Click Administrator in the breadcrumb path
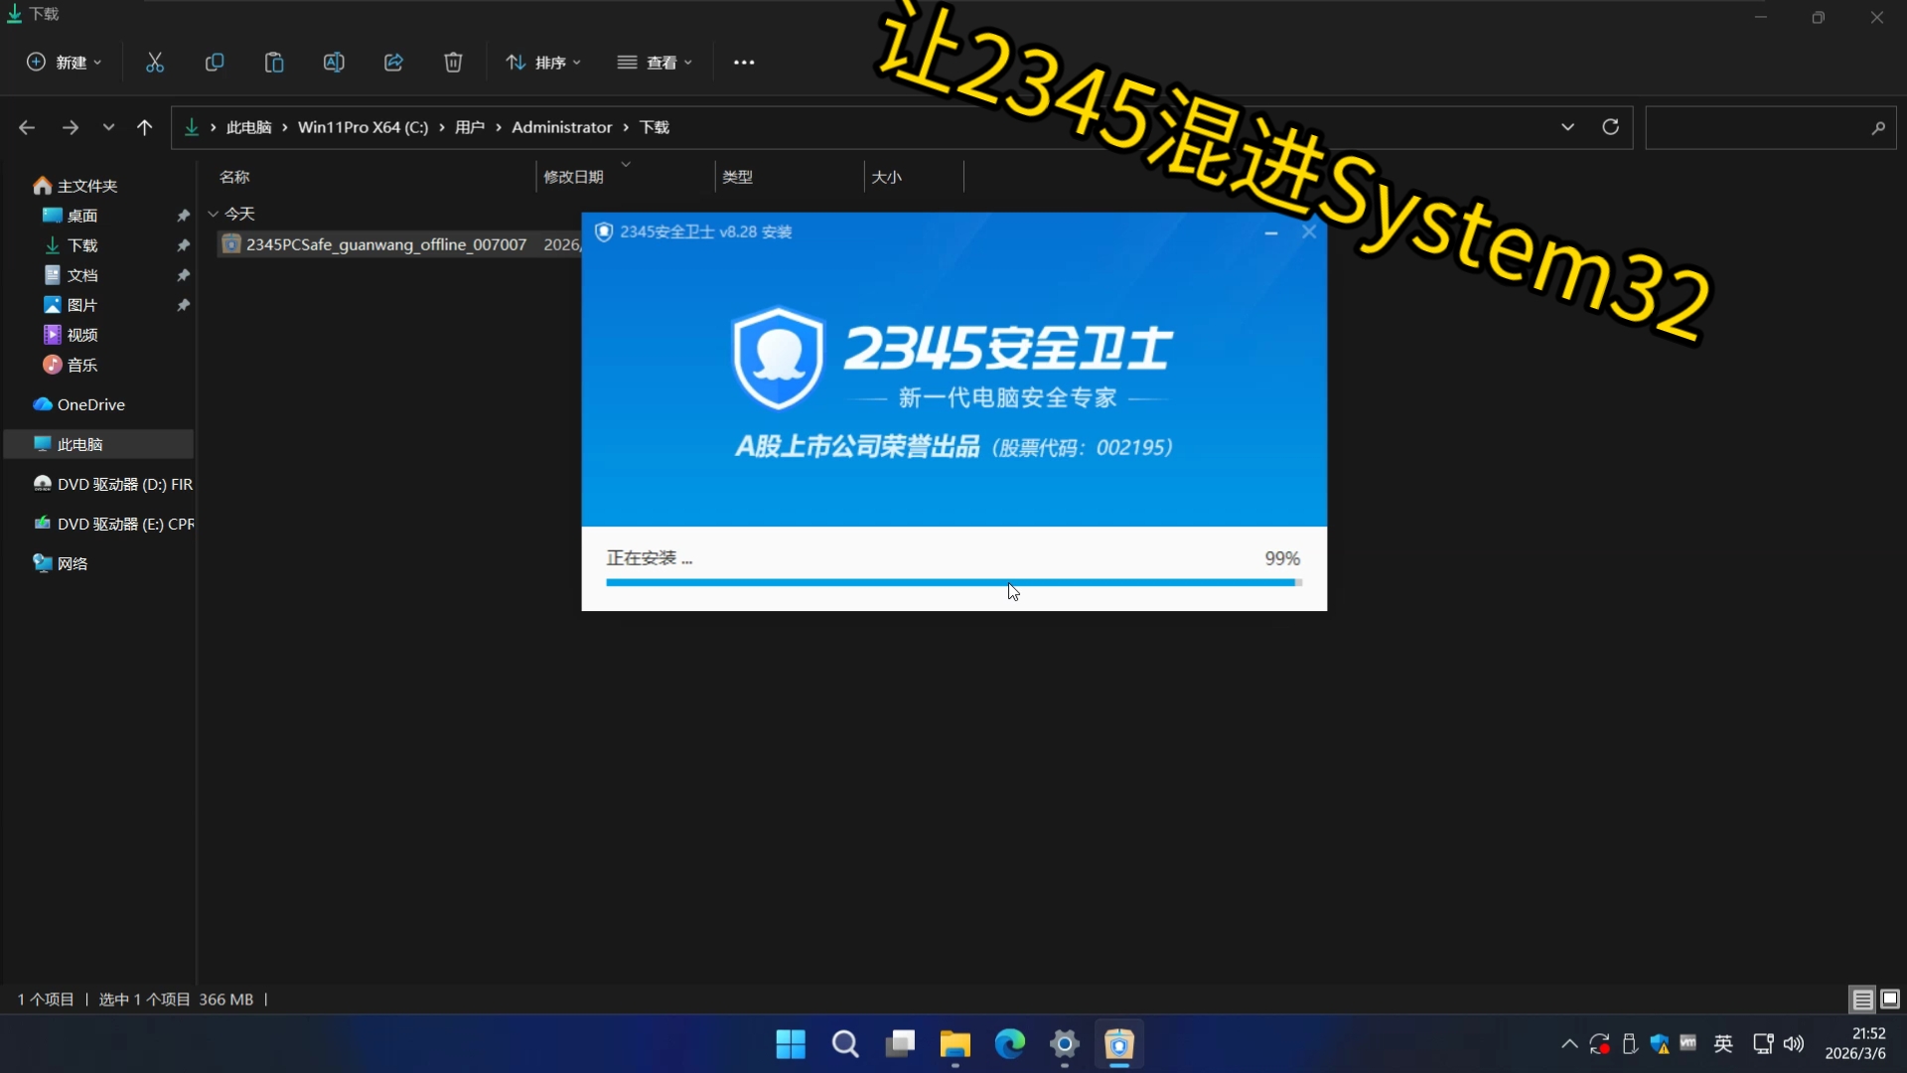This screenshot has height=1073, width=1907. 561,127
